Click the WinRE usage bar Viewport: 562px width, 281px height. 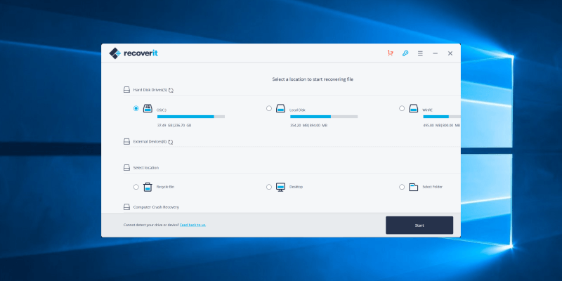442,117
